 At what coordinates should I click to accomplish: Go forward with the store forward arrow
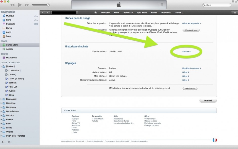[x=47, y=13]
